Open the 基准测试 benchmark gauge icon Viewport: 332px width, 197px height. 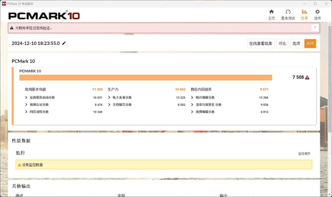coord(288,12)
